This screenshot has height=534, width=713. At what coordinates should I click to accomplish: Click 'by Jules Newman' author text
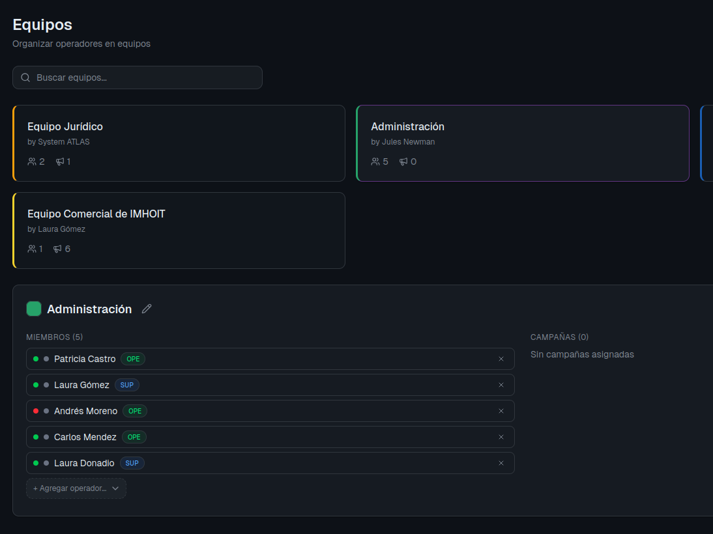click(x=402, y=142)
